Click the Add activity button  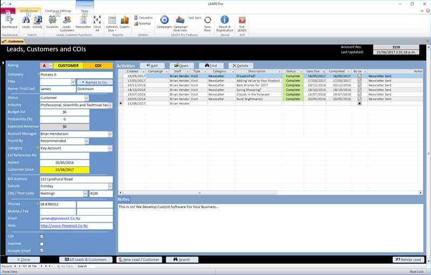point(152,66)
